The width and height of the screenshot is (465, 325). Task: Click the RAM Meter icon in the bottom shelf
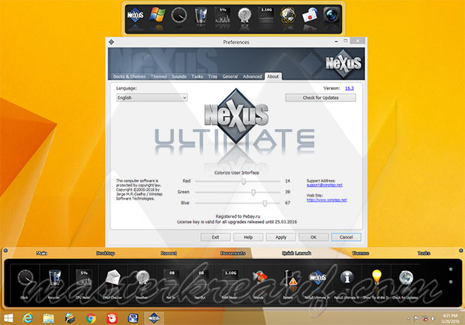point(230,278)
